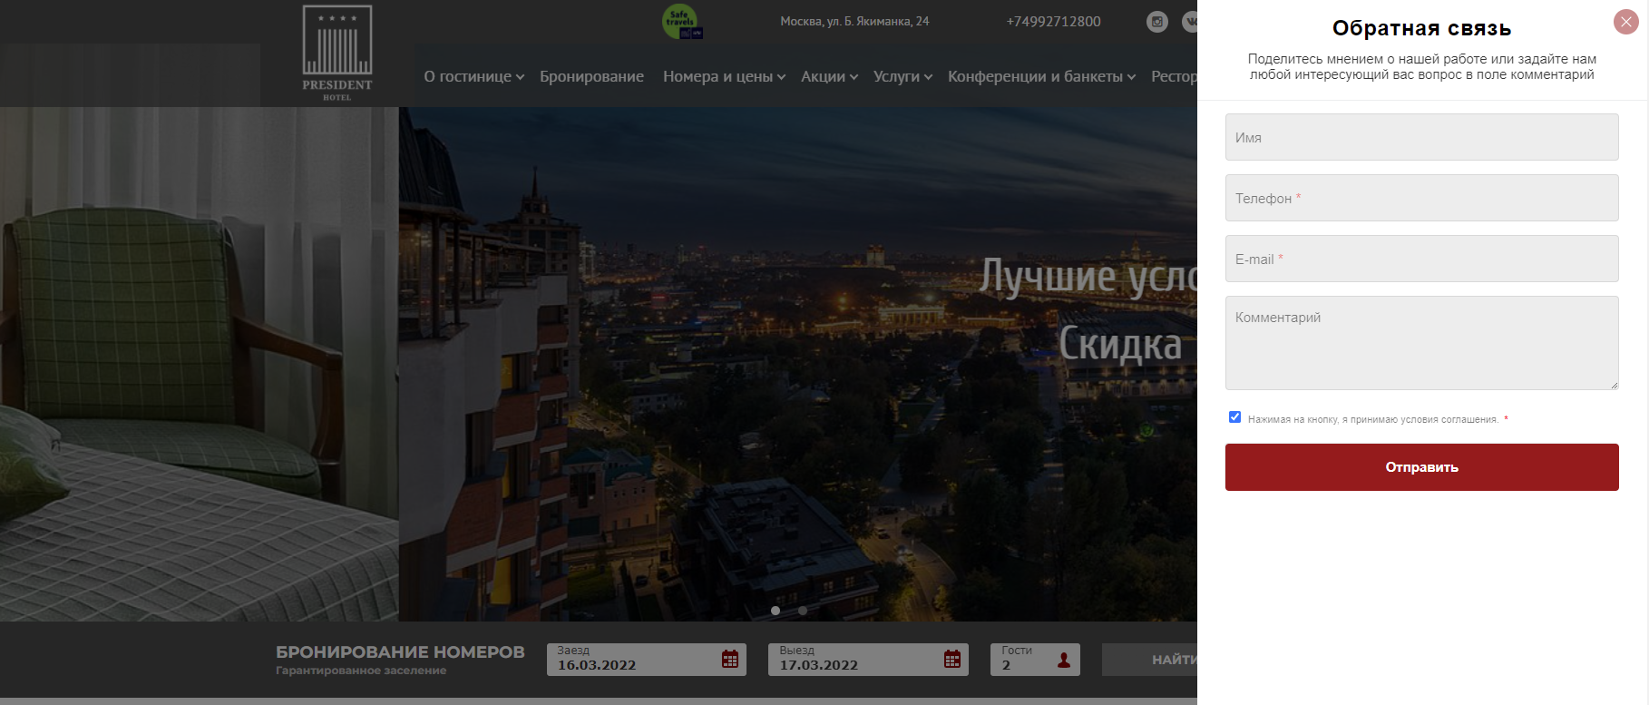Open the Бронирование menu item
The height and width of the screenshot is (705, 1649).
(591, 77)
